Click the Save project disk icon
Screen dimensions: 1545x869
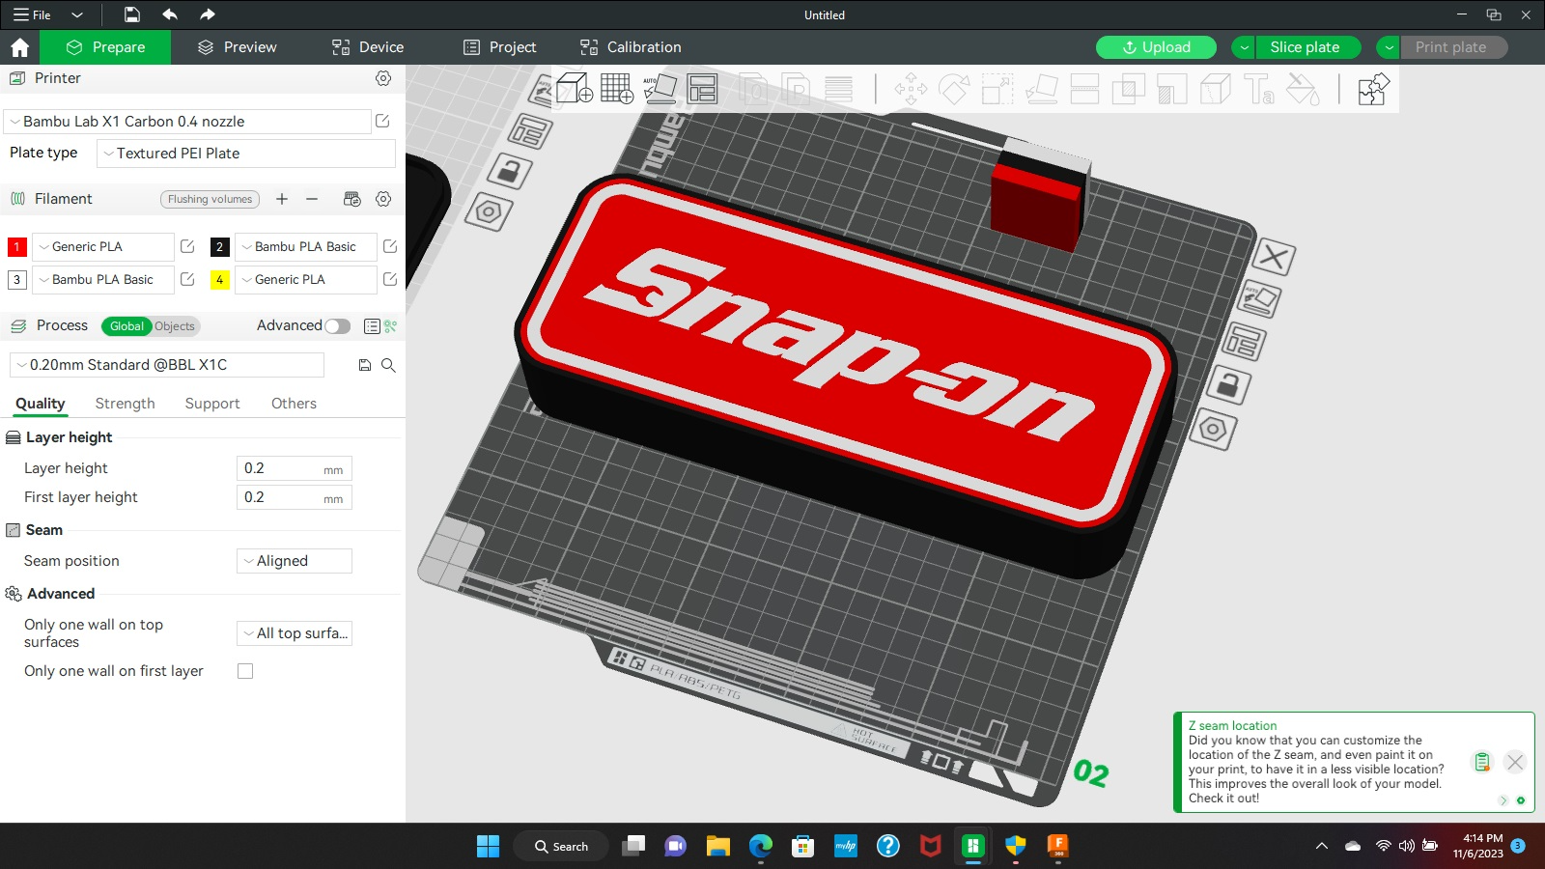131,14
